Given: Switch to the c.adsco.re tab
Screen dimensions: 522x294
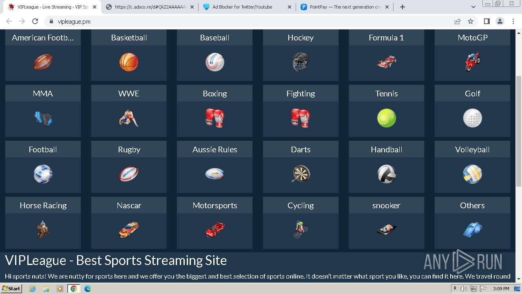Looking at the screenshot, I should pyautogui.click(x=150, y=7).
